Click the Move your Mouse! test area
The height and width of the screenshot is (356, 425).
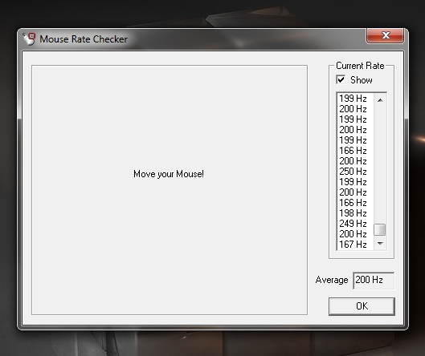pos(170,190)
